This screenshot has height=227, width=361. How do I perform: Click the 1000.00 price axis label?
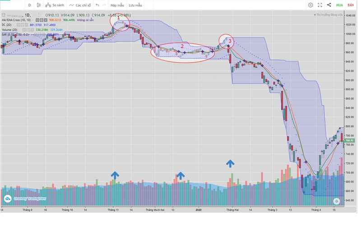351,34
